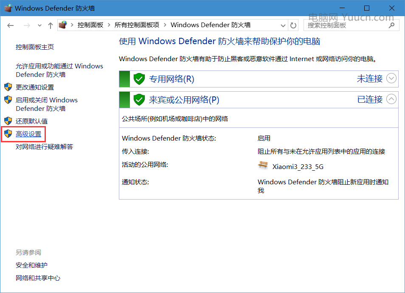Click the search magnifier icon
Screen dimensions: 405x293
[391, 25]
